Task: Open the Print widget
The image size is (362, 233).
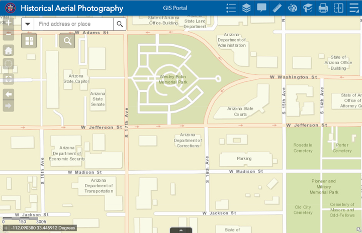Action: coord(323,8)
